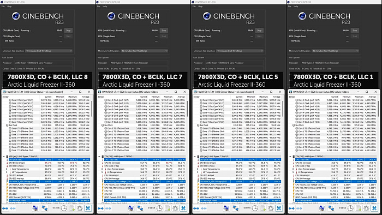Click Single Core Start button in LLC 5 Cinebench

point(259,36)
